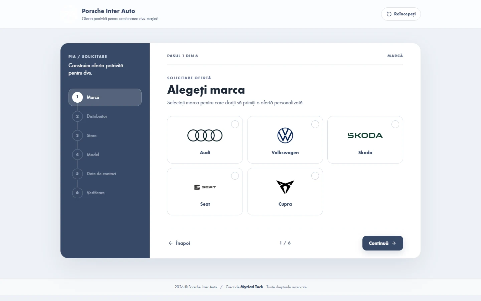Click the MARCĂ label at top right
The height and width of the screenshot is (301, 481).
tap(395, 56)
